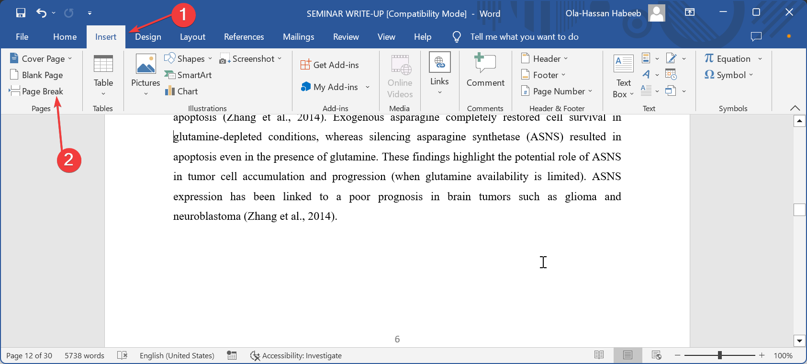Click Page 12 of 30 indicator

click(x=29, y=355)
